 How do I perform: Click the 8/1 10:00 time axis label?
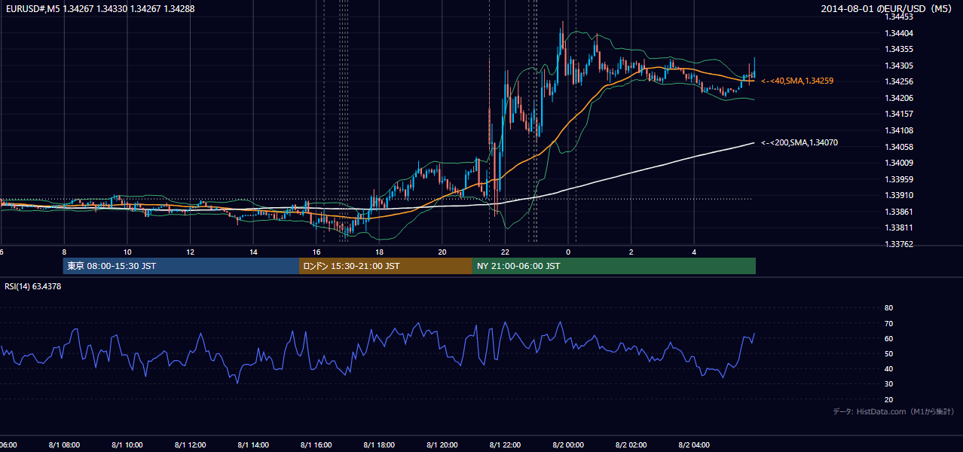(127, 444)
